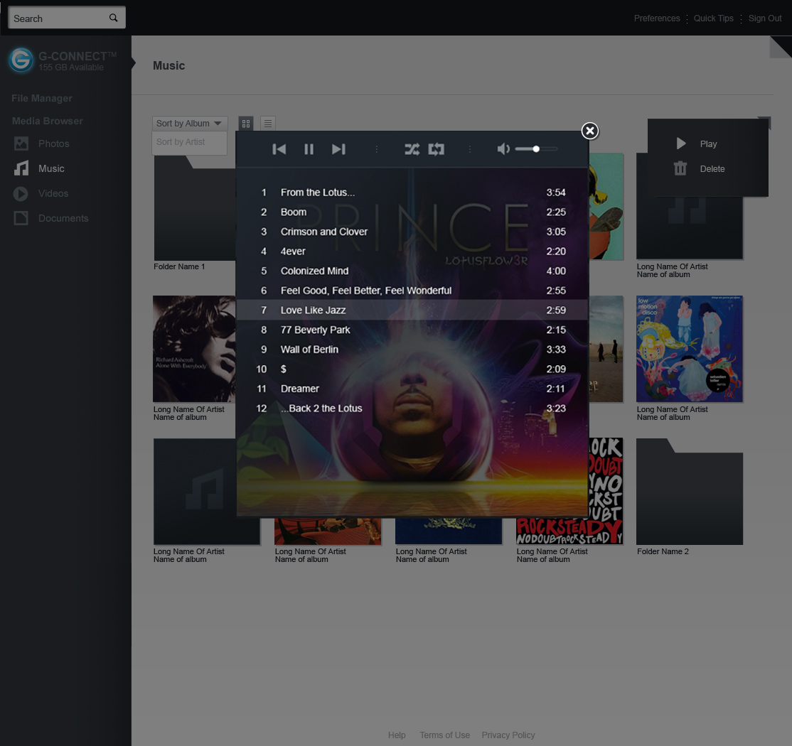The width and height of the screenshot is (792, 746).
Task: Play track 4ever
Action: tap(412, 252)
